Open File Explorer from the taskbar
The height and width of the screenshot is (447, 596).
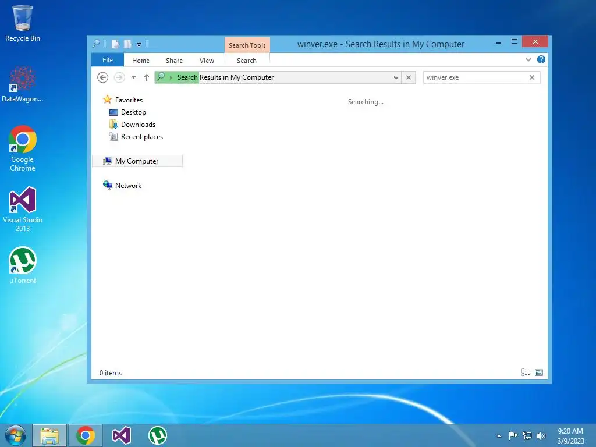[49, 435]
